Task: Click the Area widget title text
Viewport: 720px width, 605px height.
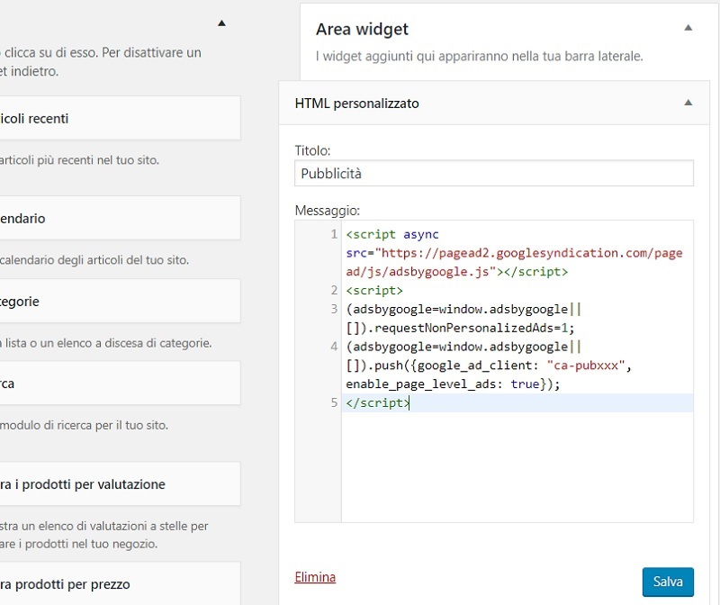Action: click(362, 30)
